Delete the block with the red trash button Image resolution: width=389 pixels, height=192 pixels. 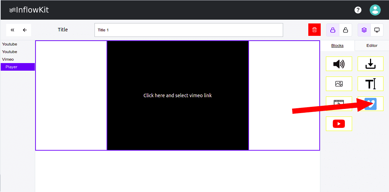click(x=315, y=30)
